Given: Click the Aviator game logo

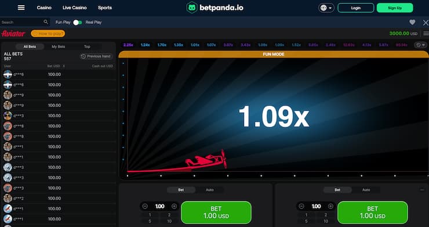Looking at the screenshot, I should pyautogui.click(x=13, y=34).
